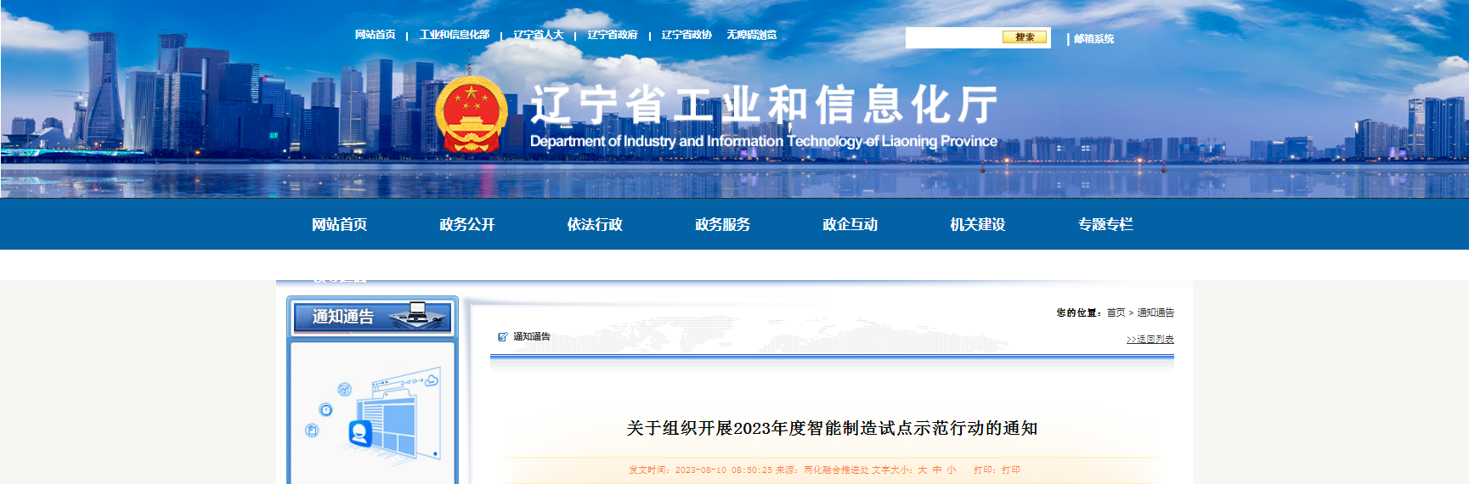
Task: Set text size to 大 (large)
Action: [922, 470]
